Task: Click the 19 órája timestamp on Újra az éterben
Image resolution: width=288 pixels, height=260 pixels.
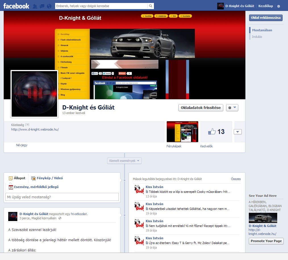Action: (151, 248)
